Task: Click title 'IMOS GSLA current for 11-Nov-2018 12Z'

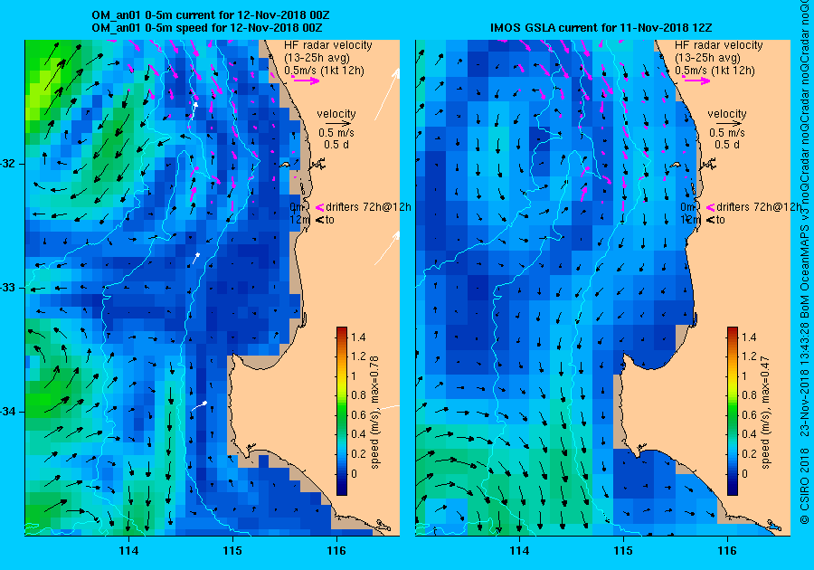Action: 602,28
